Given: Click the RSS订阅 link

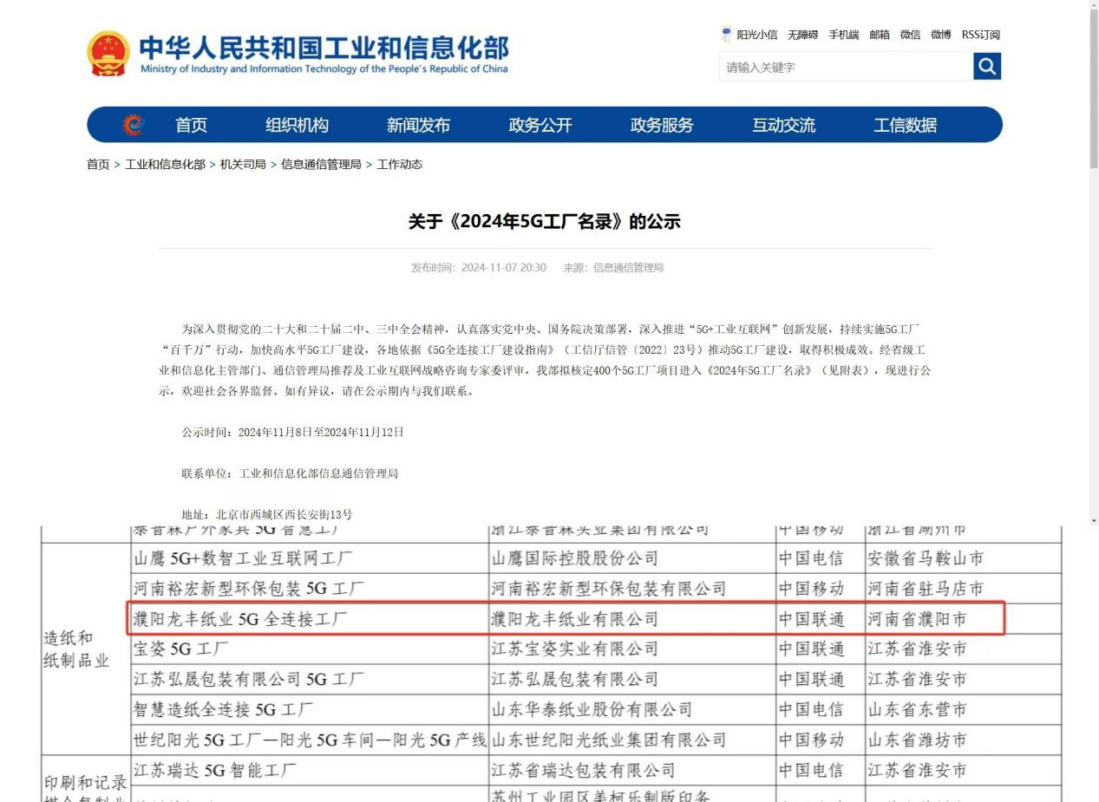Looking at the screenshot, I should [x=980, y=35].
